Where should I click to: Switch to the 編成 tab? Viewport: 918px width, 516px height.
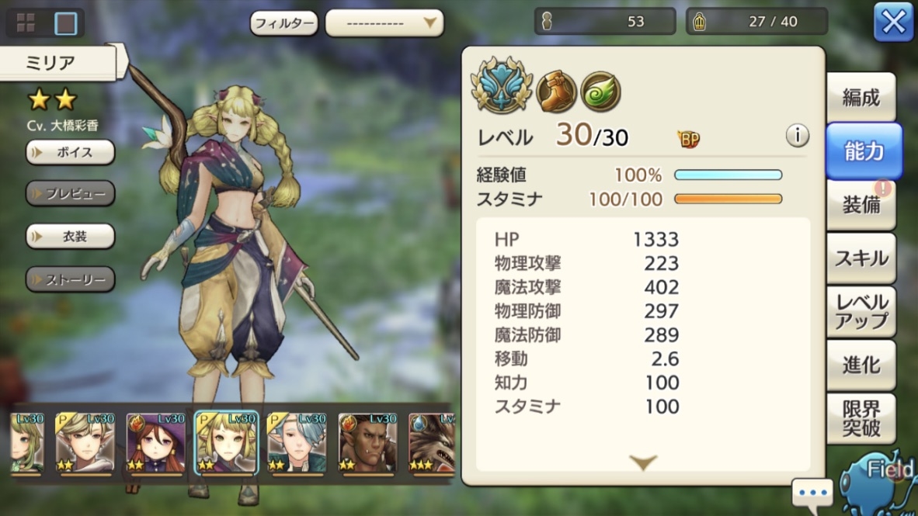click(x=861, y=97)
